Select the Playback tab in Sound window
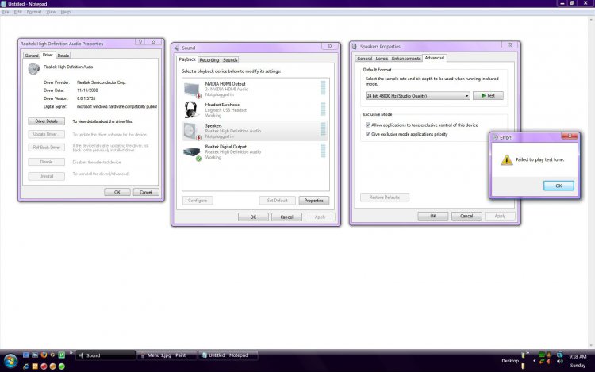Viewport: 595px width, 372px height. tap(187, 59)
